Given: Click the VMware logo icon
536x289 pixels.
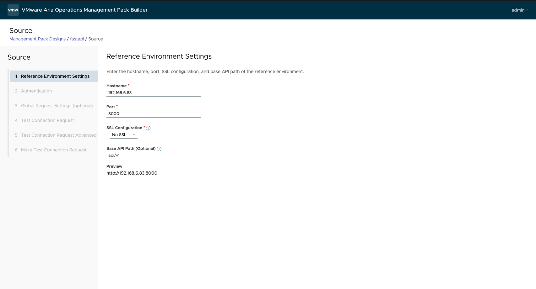Looking at the screenshot, I should [x=13, y=10].
